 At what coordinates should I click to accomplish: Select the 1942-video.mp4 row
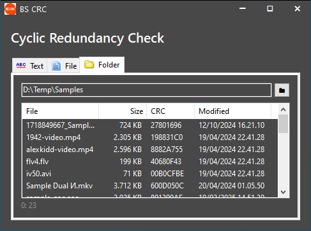[150, 137]
